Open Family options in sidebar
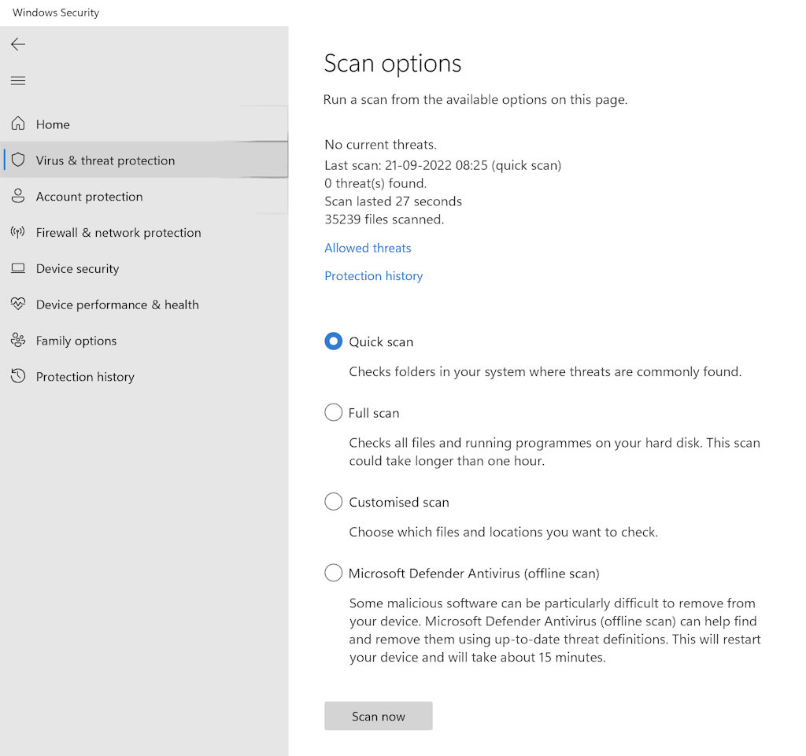806x756 pixels. [144, 341]
